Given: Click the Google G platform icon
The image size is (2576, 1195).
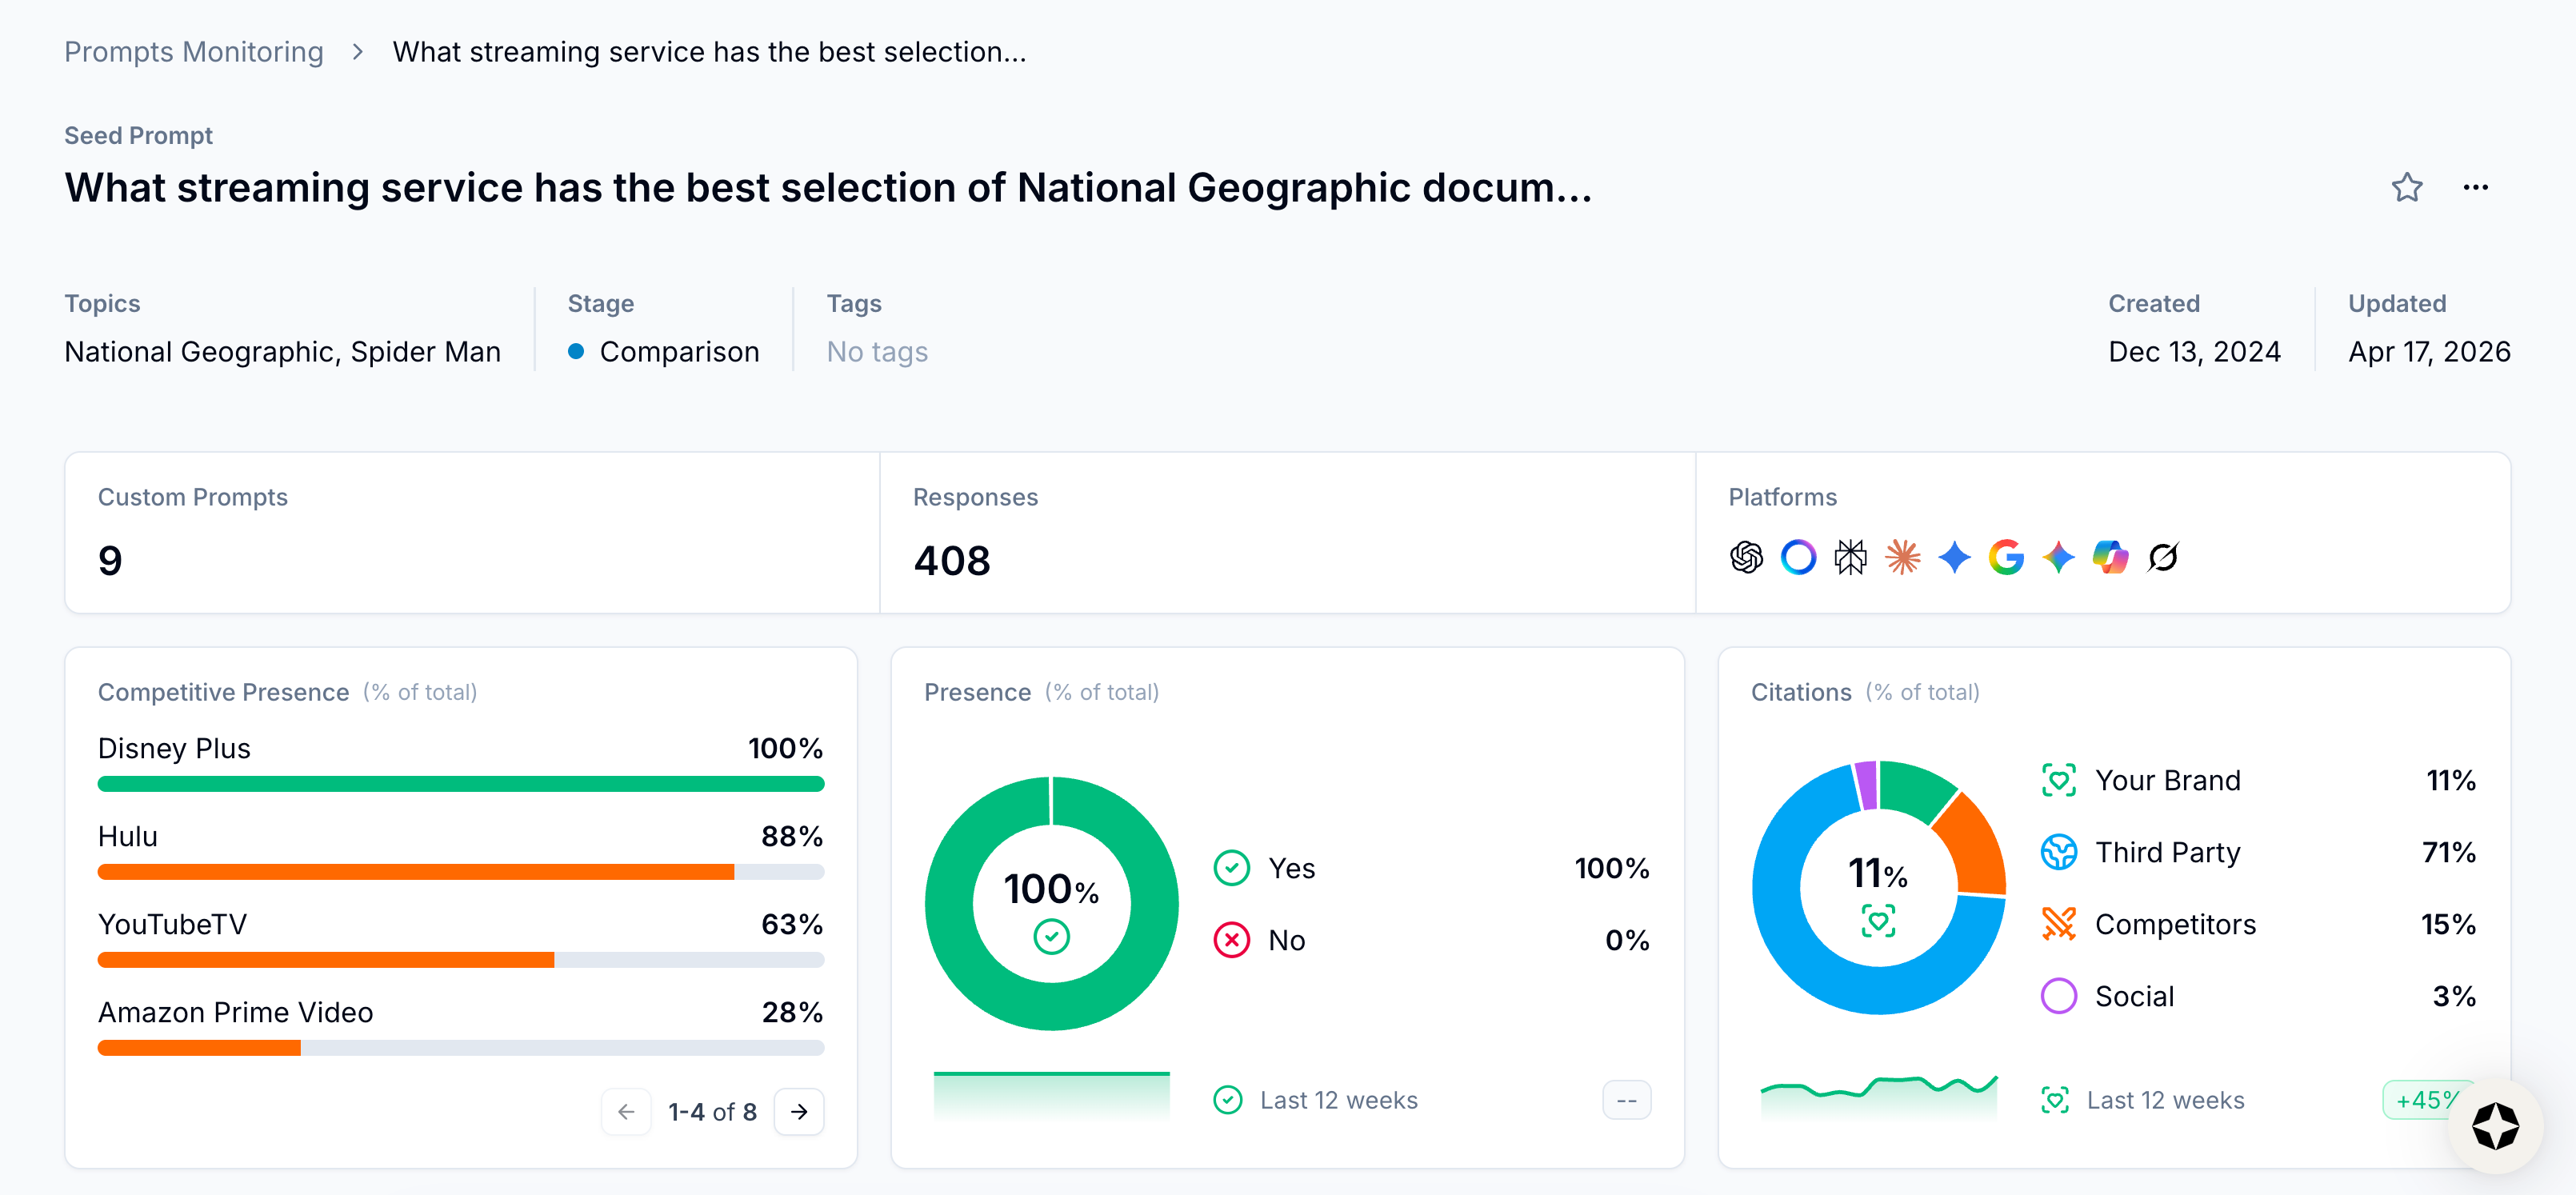Looking at the screenshot, I should [x=2006, y=557].
